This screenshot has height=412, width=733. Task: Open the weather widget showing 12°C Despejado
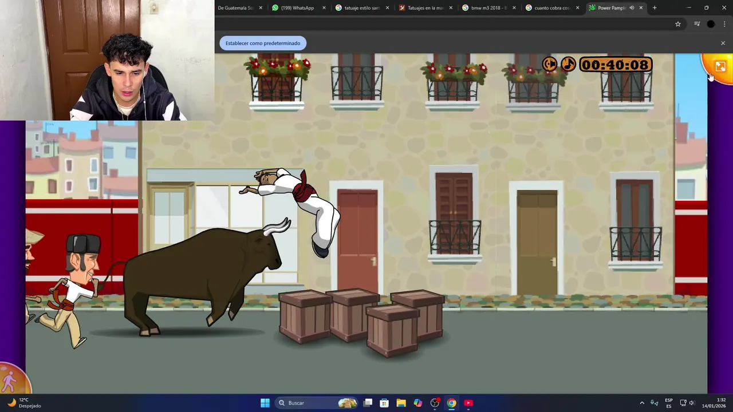[x=24, y=403]
